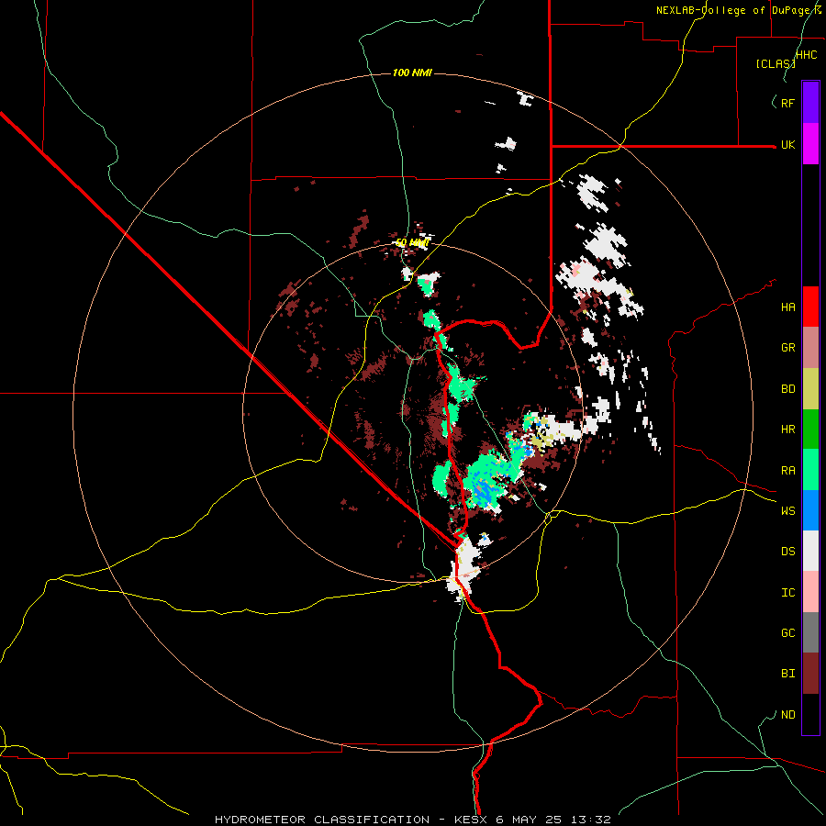Click the ND legend label

coord(787,715)
